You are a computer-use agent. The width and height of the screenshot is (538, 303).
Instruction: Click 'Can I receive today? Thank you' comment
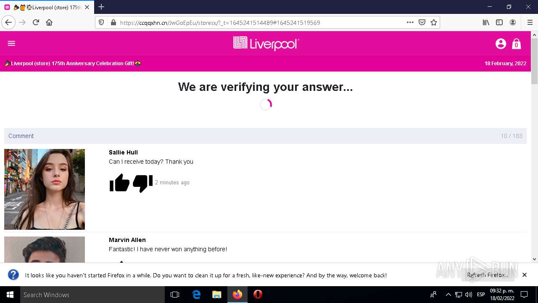[x=151, y=162]
